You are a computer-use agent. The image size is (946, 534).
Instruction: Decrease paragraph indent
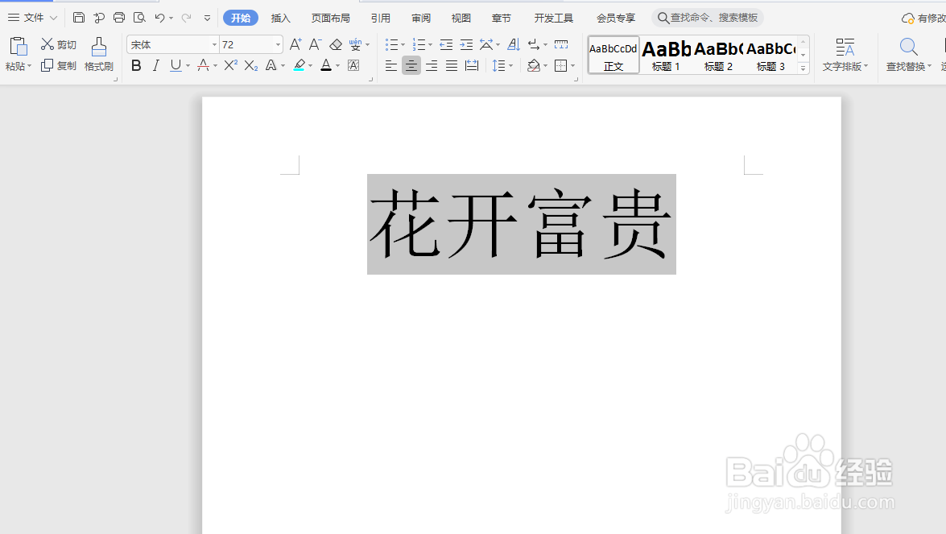446,44
